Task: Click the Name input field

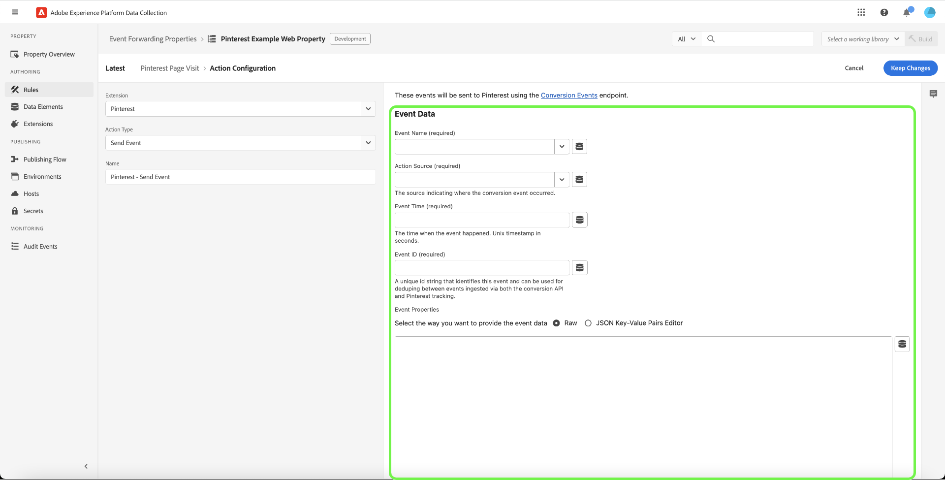Action: point(241,177)
